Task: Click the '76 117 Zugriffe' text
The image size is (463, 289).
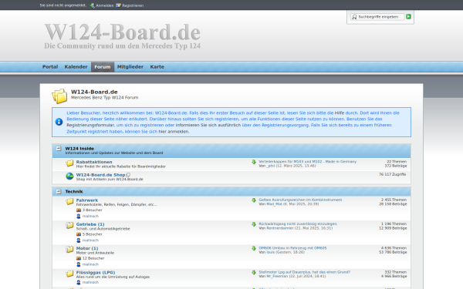Action: click(393, 175)
